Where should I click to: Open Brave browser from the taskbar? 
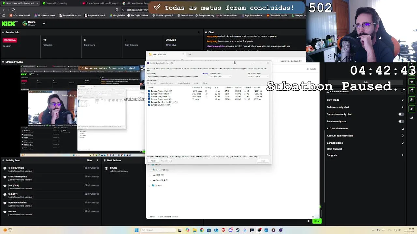pyautogui.click(x=223, y=230)
